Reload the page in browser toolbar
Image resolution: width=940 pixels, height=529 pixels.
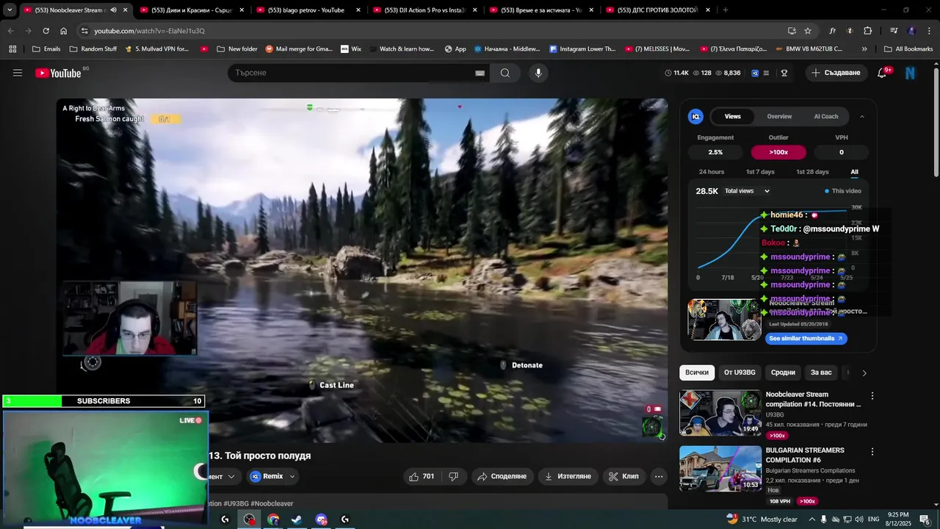(x=46, y=31)
